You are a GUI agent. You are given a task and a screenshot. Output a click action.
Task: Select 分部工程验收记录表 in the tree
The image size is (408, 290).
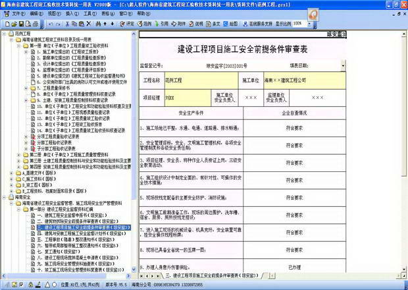[55, 143]
